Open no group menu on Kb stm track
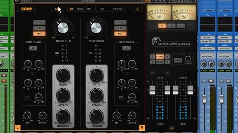The image size is (238, 133). click(x=225, y=56)
